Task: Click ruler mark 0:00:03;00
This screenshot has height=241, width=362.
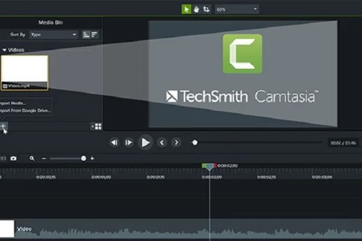Action: click(x=322, y=177)
